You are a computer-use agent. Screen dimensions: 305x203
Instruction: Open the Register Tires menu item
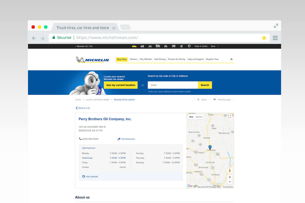212,59
